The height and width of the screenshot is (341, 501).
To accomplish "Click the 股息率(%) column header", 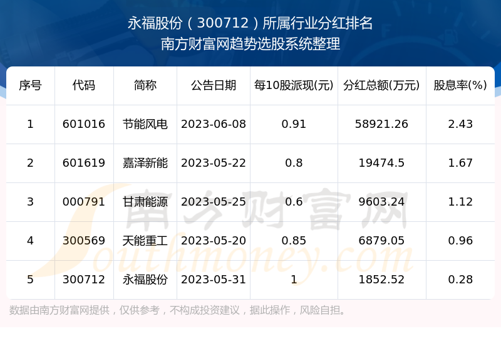I will click(460, 85).
